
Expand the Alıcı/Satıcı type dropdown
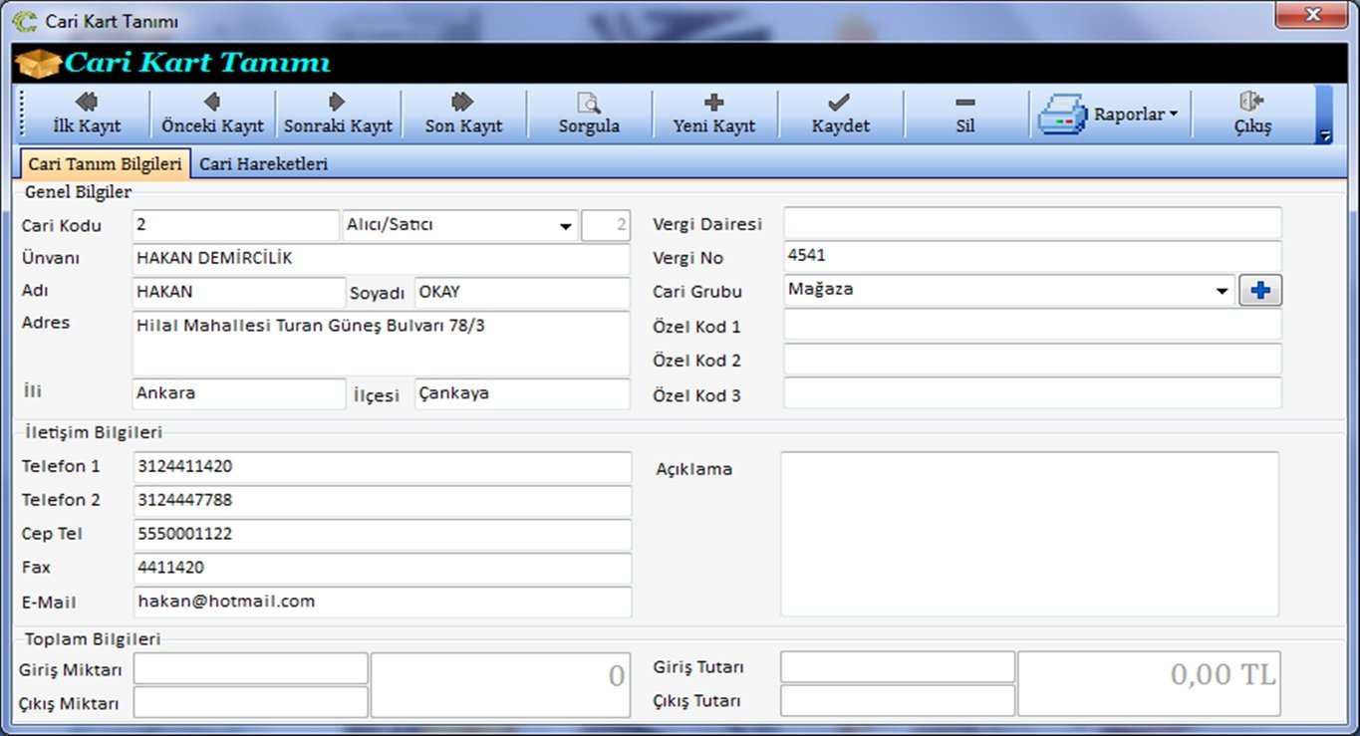tap(566, 227)
